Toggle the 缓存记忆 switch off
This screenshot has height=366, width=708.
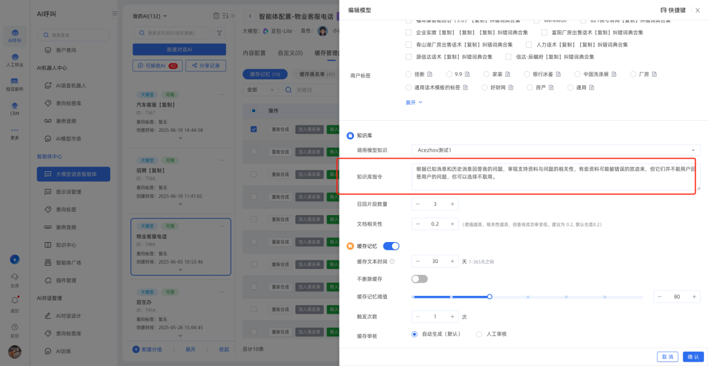point(391,246)
